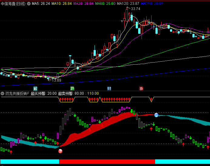This screenshot has width=210, height=166.
Task: Click the 13.89 low price label
Action: pos(56,80)
